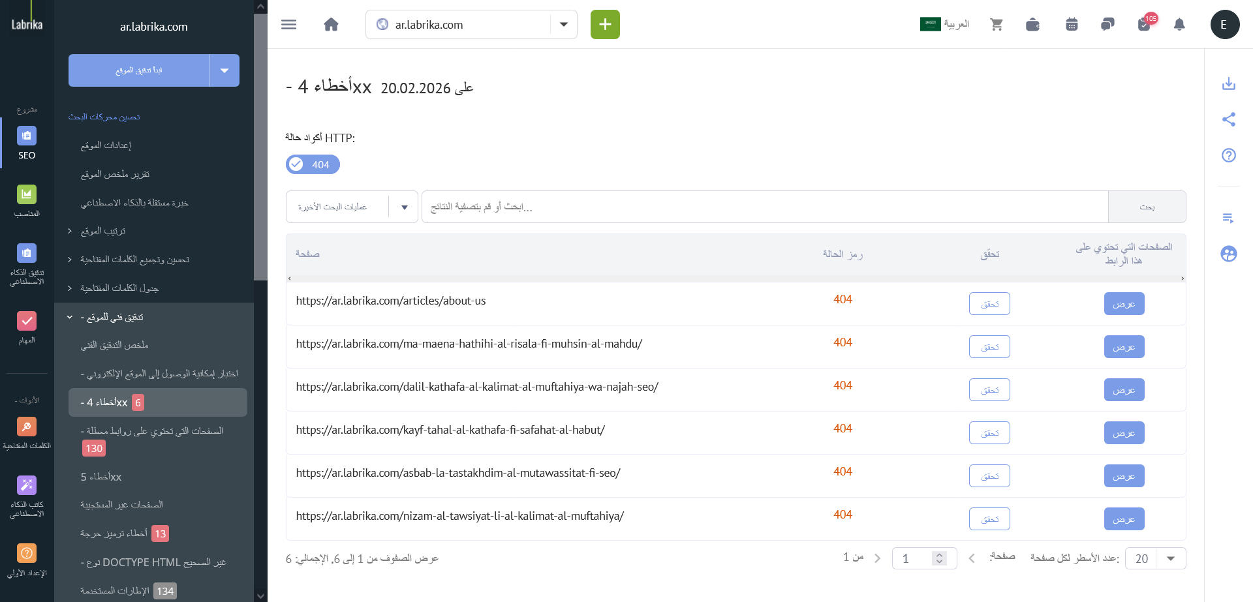Open ملخص التدقيق الفني menu item
Viewport: 1253px width, 602px height.
click(114, 345)
